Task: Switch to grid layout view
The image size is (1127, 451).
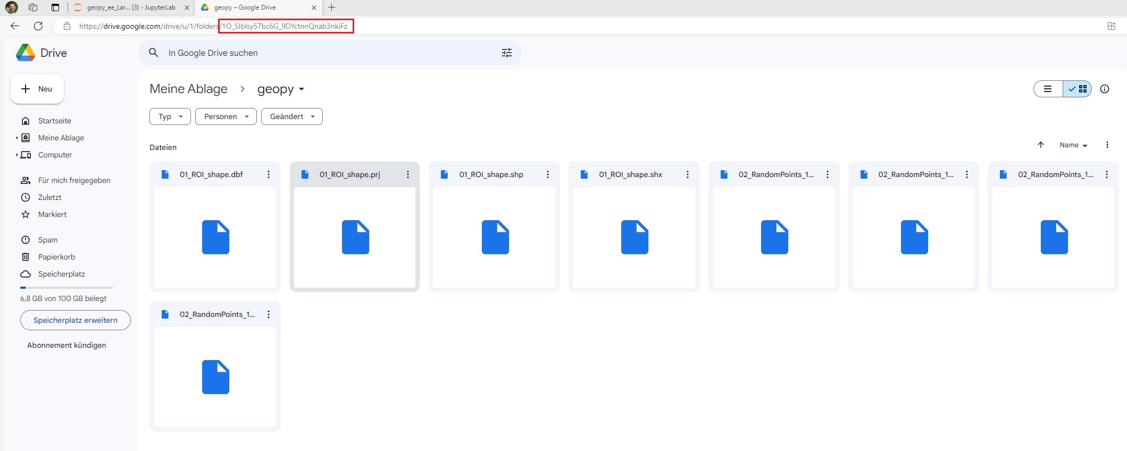Action: [1078, 89]
